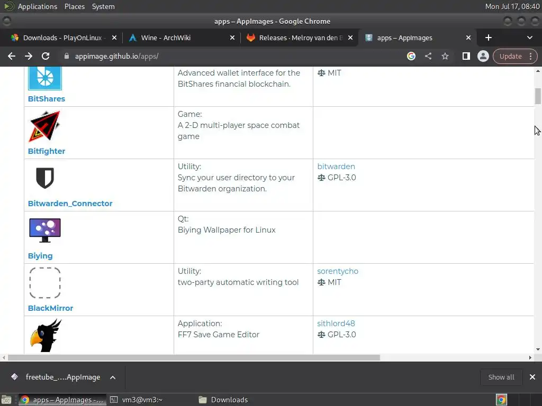Click the Update button in Chrome
This screenshot has height=406, width=542.
510,56
